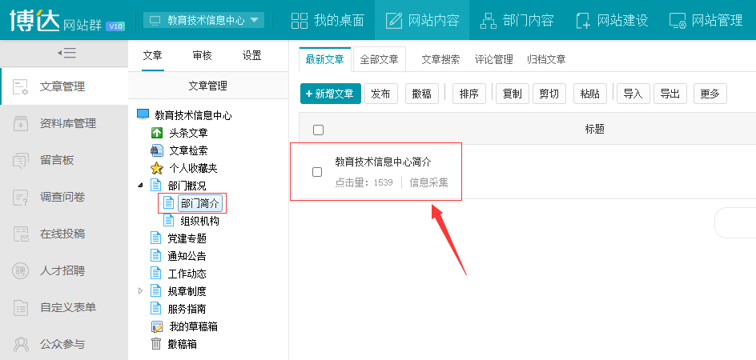
Task: Switch to the 全部文章 tab
Action: 379,59
